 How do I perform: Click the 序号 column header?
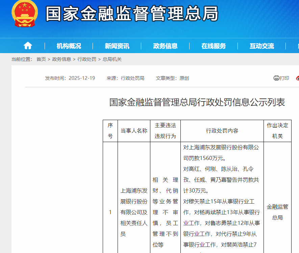click(110, 131)
